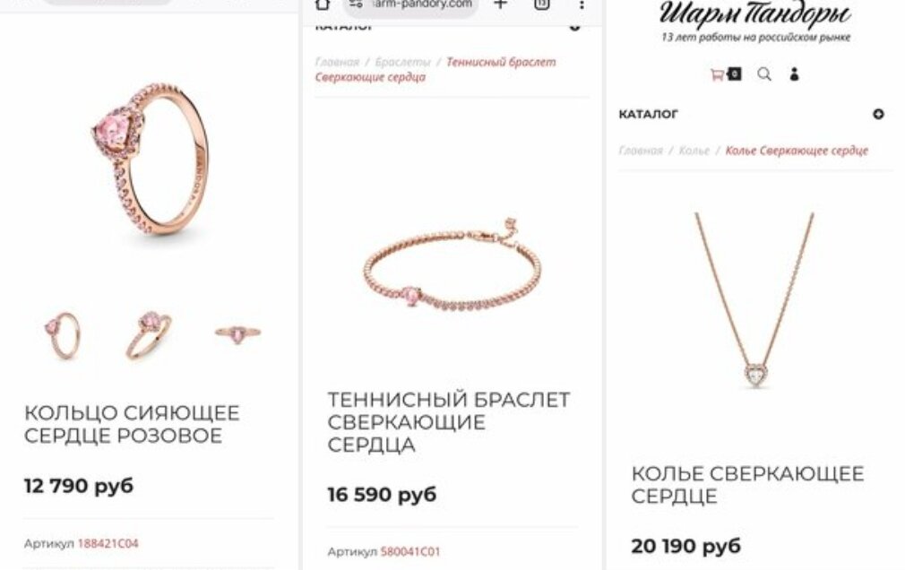Click the search magnifier icon
This screenshot has width=905, height=570.
764,74
